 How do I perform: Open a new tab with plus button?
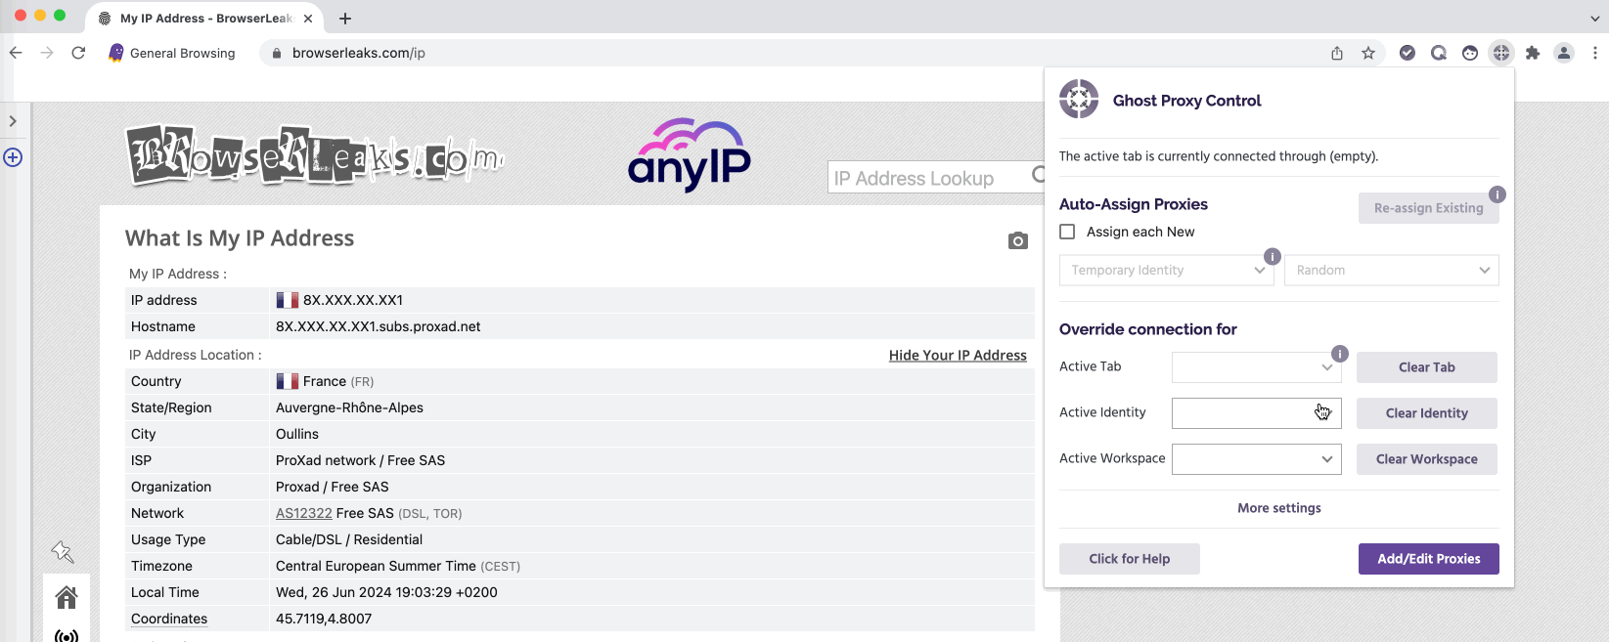click(345, 19)
